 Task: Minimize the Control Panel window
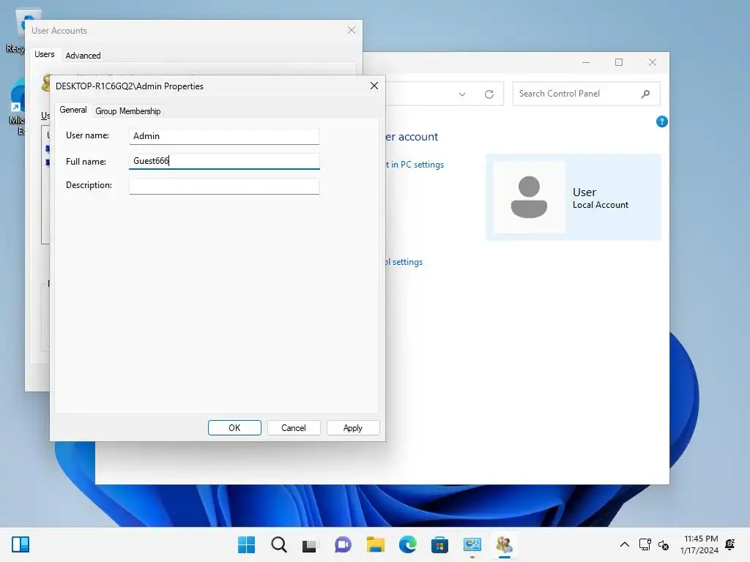coord(586,62)
